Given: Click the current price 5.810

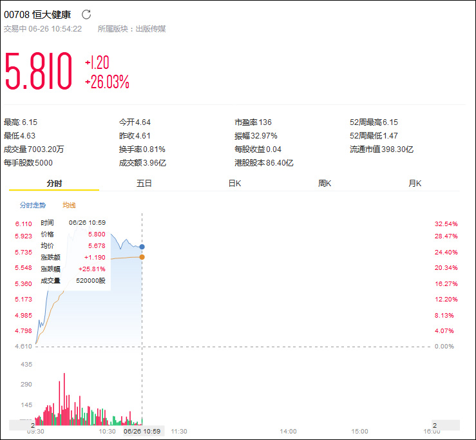Looking at the screenshot, I should tap(39, 71).
